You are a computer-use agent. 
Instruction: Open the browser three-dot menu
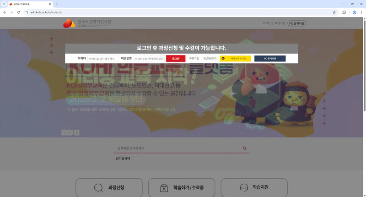361,12
